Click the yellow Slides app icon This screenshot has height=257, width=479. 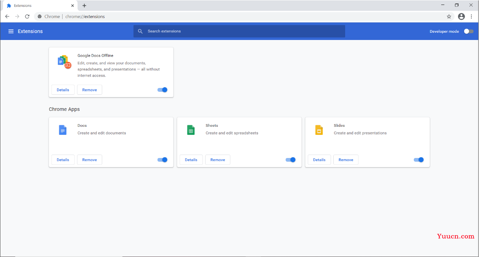pyautogui.click(x=319, y=130)
